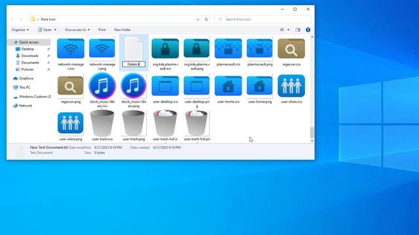419x235 pixels.
Task: Click the pin next to Downloads
Action: (x=48, y=55)
